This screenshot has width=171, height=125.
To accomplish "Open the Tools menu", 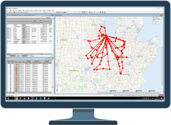I will click(40, 10).
